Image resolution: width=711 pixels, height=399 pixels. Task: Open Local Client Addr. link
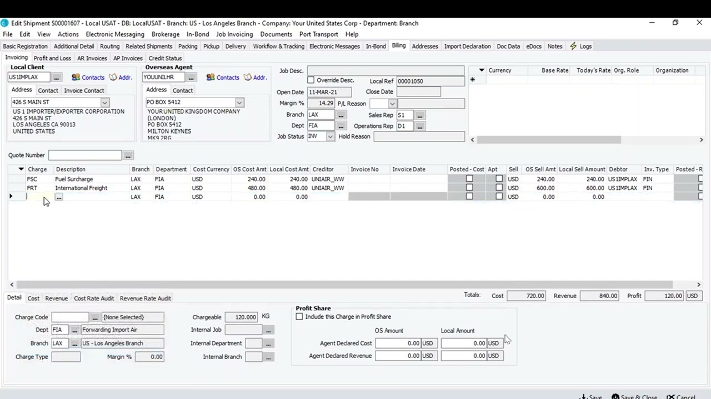[x=121, y=77]
